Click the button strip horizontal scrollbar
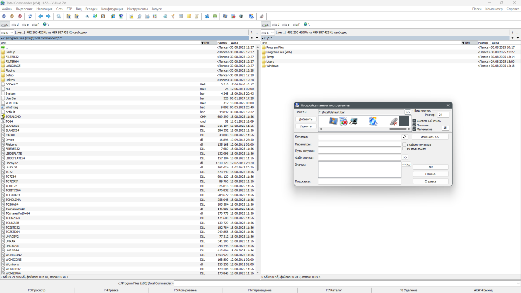Image resolution: width=521 pixels, height=293 pixels. [363, 129]
